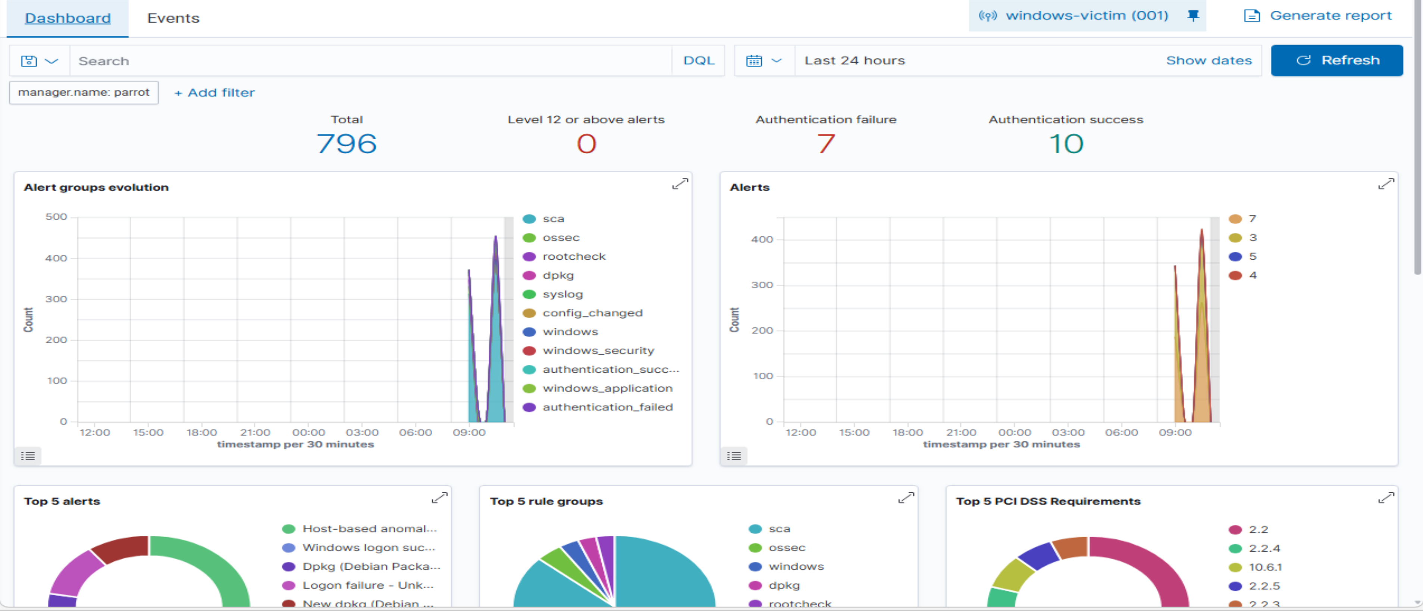This screenshot has height=611, width=1423.
Task: Click the Authentication success 10 value
Action: [1066, 144]
